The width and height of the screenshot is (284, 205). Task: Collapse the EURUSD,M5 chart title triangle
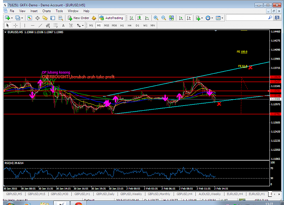[5, 32]
